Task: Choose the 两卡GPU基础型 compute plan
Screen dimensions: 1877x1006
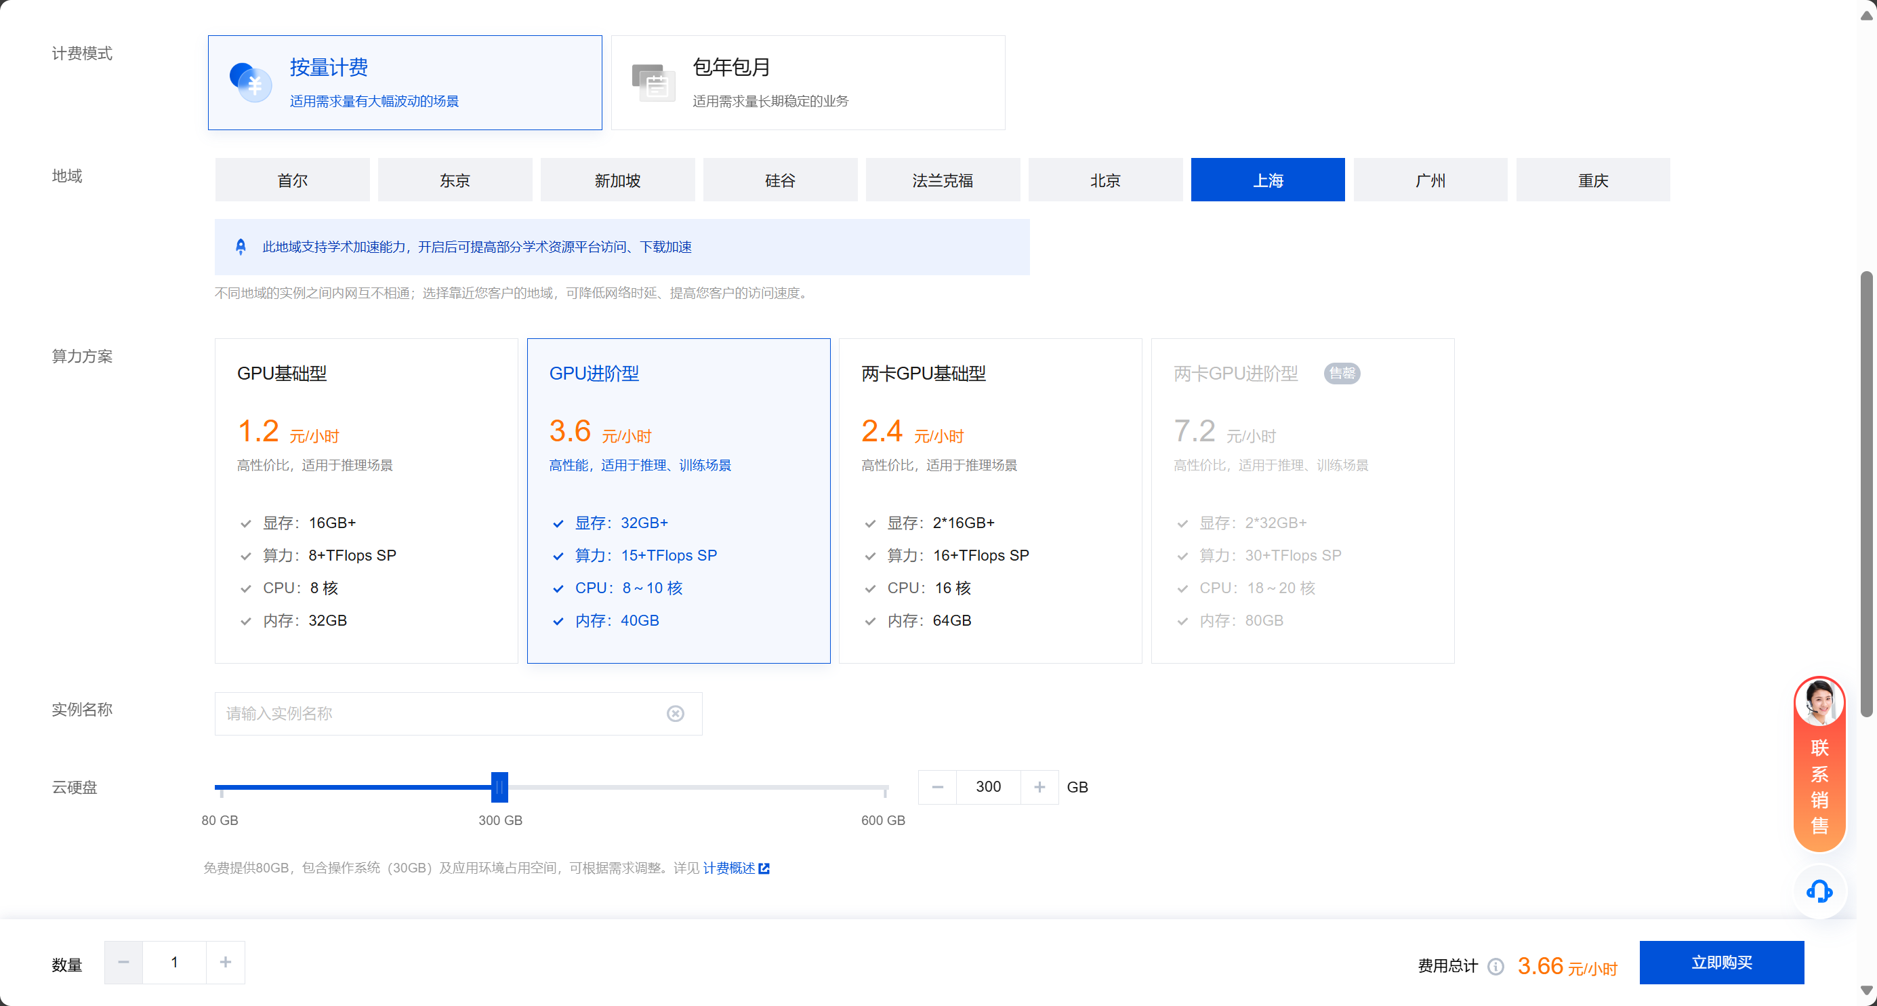Action: tap(989, 500)
